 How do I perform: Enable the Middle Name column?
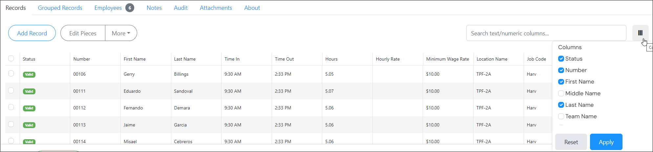coord(561,93)
